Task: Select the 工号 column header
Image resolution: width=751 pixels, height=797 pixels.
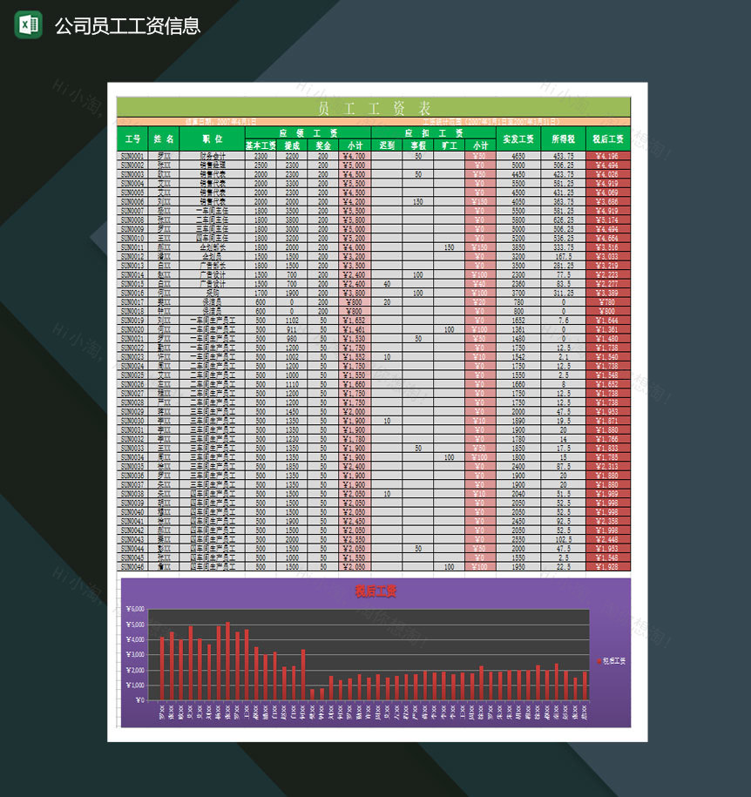Action: pyautogui.click(x=132, y=138)
